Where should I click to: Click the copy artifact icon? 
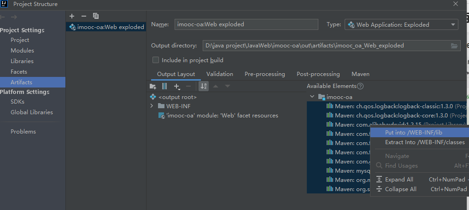coord(96,16)
